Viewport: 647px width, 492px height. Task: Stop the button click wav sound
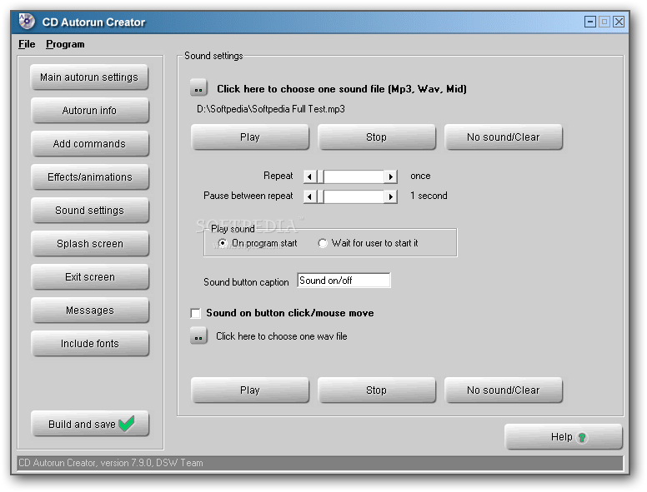click(376, 390)
